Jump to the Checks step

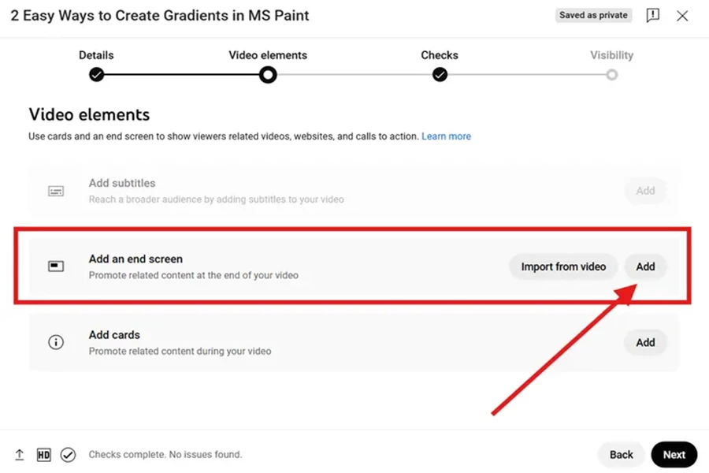(440, 74)
